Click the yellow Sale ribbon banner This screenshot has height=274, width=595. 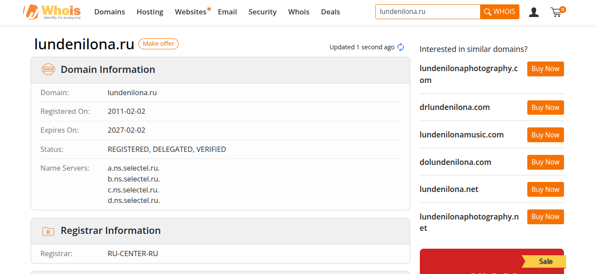(x=544, y=262)
